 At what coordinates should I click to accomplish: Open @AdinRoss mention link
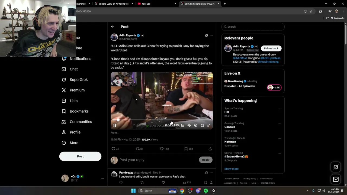pos(240,58)
